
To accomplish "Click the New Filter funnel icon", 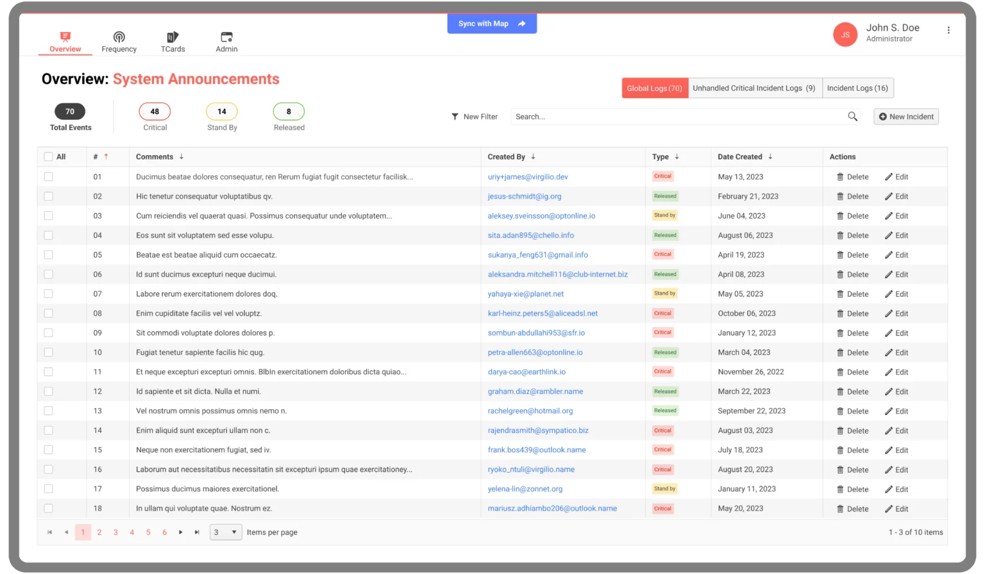I will (x=455, y=117).
